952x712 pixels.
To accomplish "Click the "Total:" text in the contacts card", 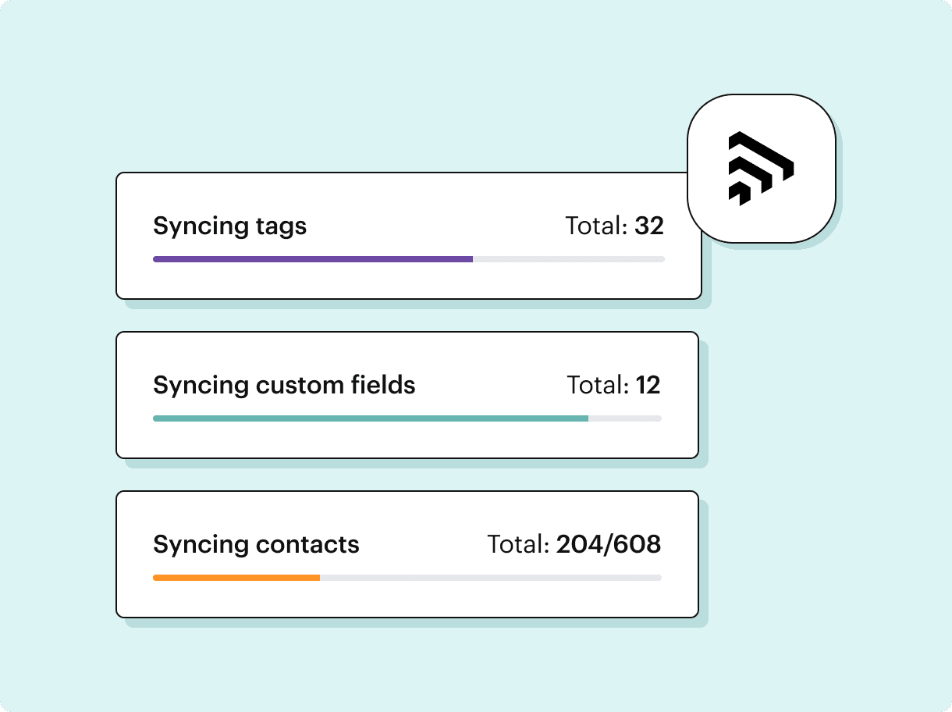I will [x=518, y=545].
